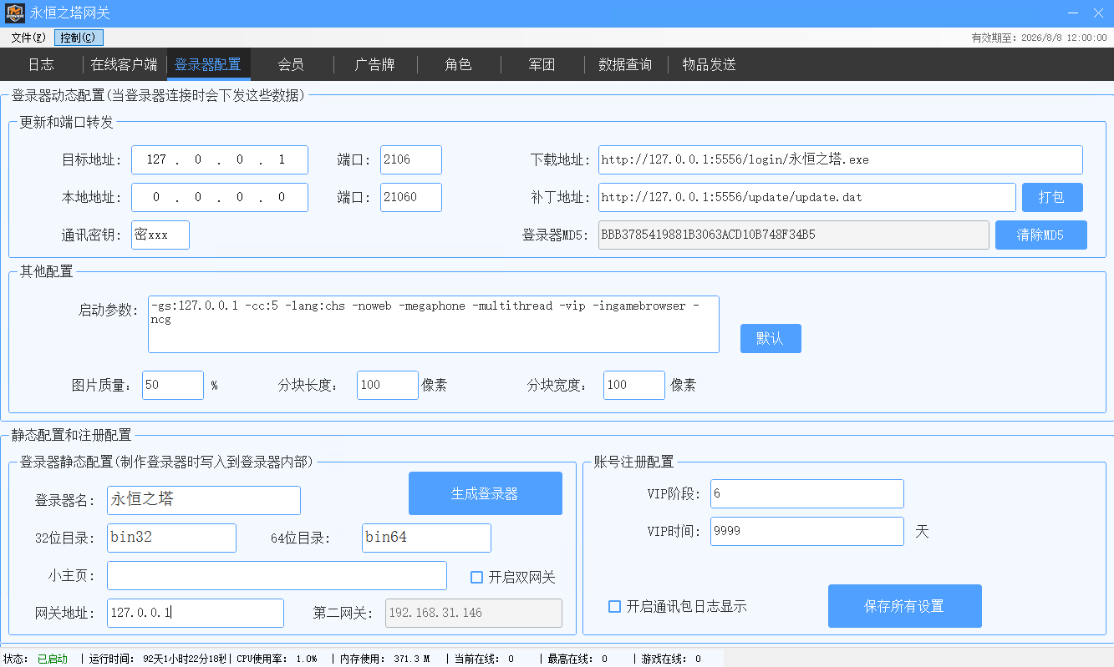Switch to the 日志 tab
The height and width of the screenshot is (667, 1114).
41,64
